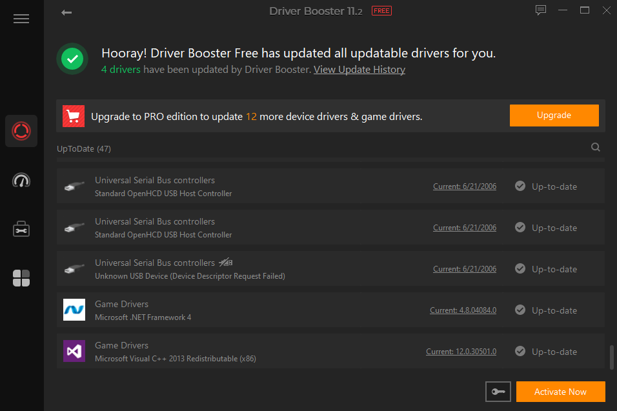Open View Update History link
Image resolution: width=617 pixels, height=411 pixels.
(359, 70)
